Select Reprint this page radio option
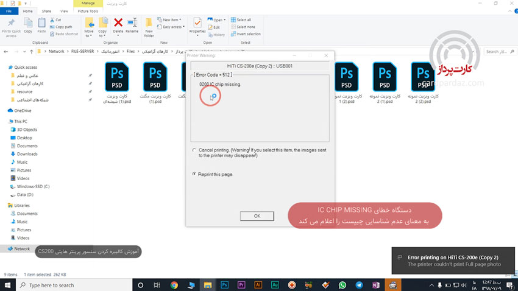518x291 pixels. pyautogui.click(x=194, y=174)
